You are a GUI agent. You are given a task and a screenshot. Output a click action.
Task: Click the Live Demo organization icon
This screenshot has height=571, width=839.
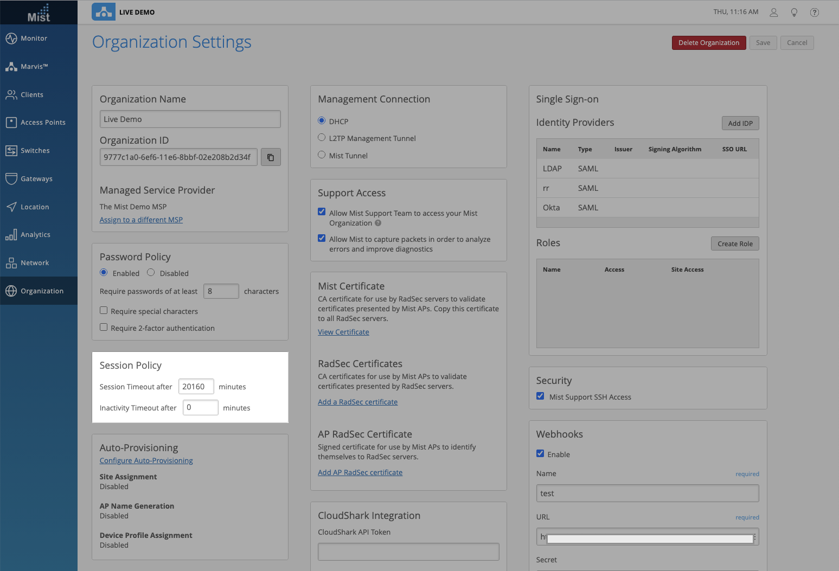pos(103,12)
